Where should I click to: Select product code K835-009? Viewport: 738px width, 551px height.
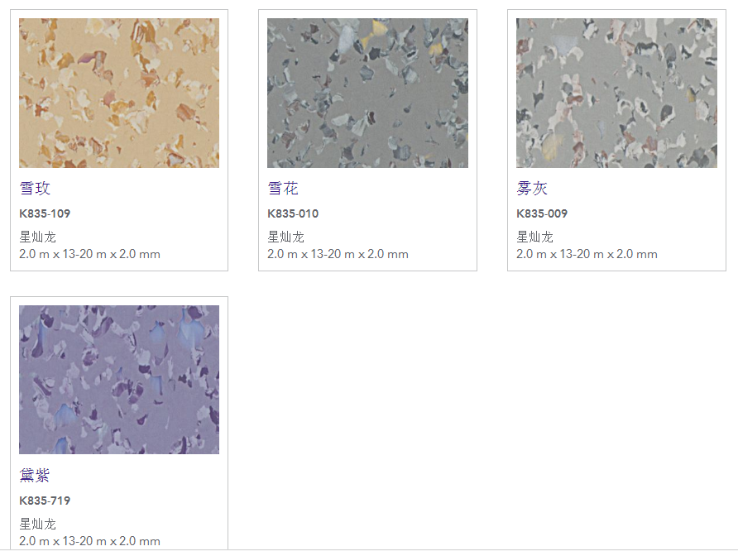tap(542, 213)
